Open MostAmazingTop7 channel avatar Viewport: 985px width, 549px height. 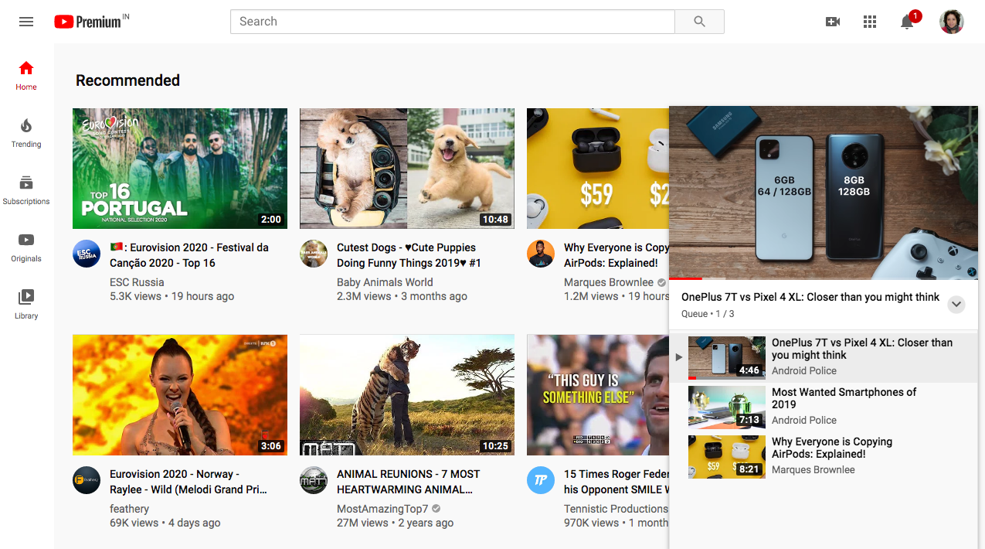pos(314,480)
